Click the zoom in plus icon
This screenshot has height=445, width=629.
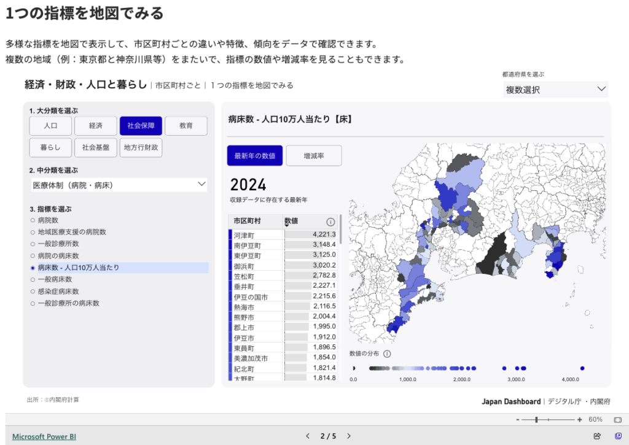click(x=580, y=420)
